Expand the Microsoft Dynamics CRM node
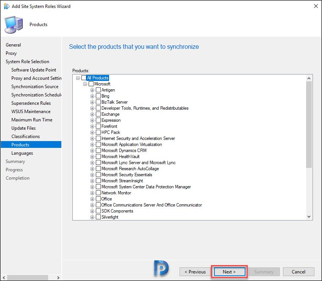 92,151
